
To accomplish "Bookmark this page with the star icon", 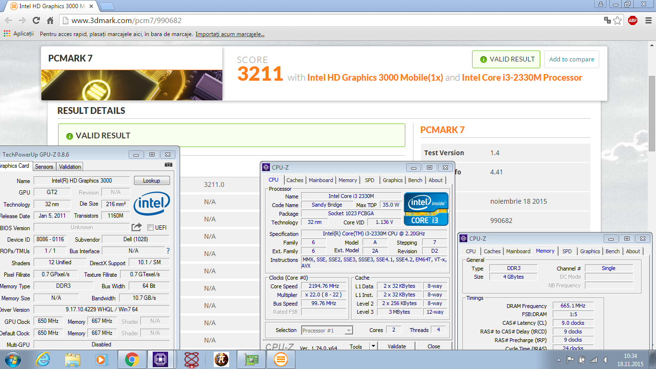I will click(618, 20).
